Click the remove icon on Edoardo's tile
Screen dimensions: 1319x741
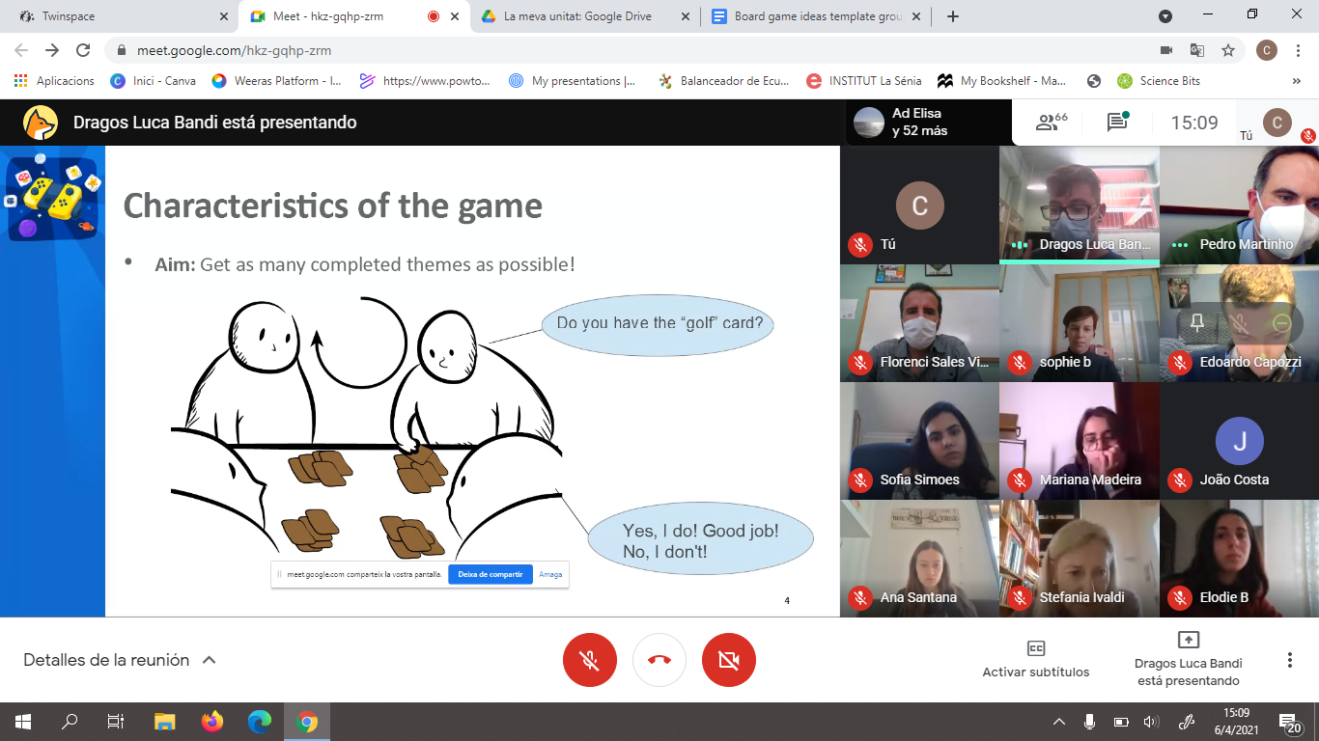(1282, 323)
